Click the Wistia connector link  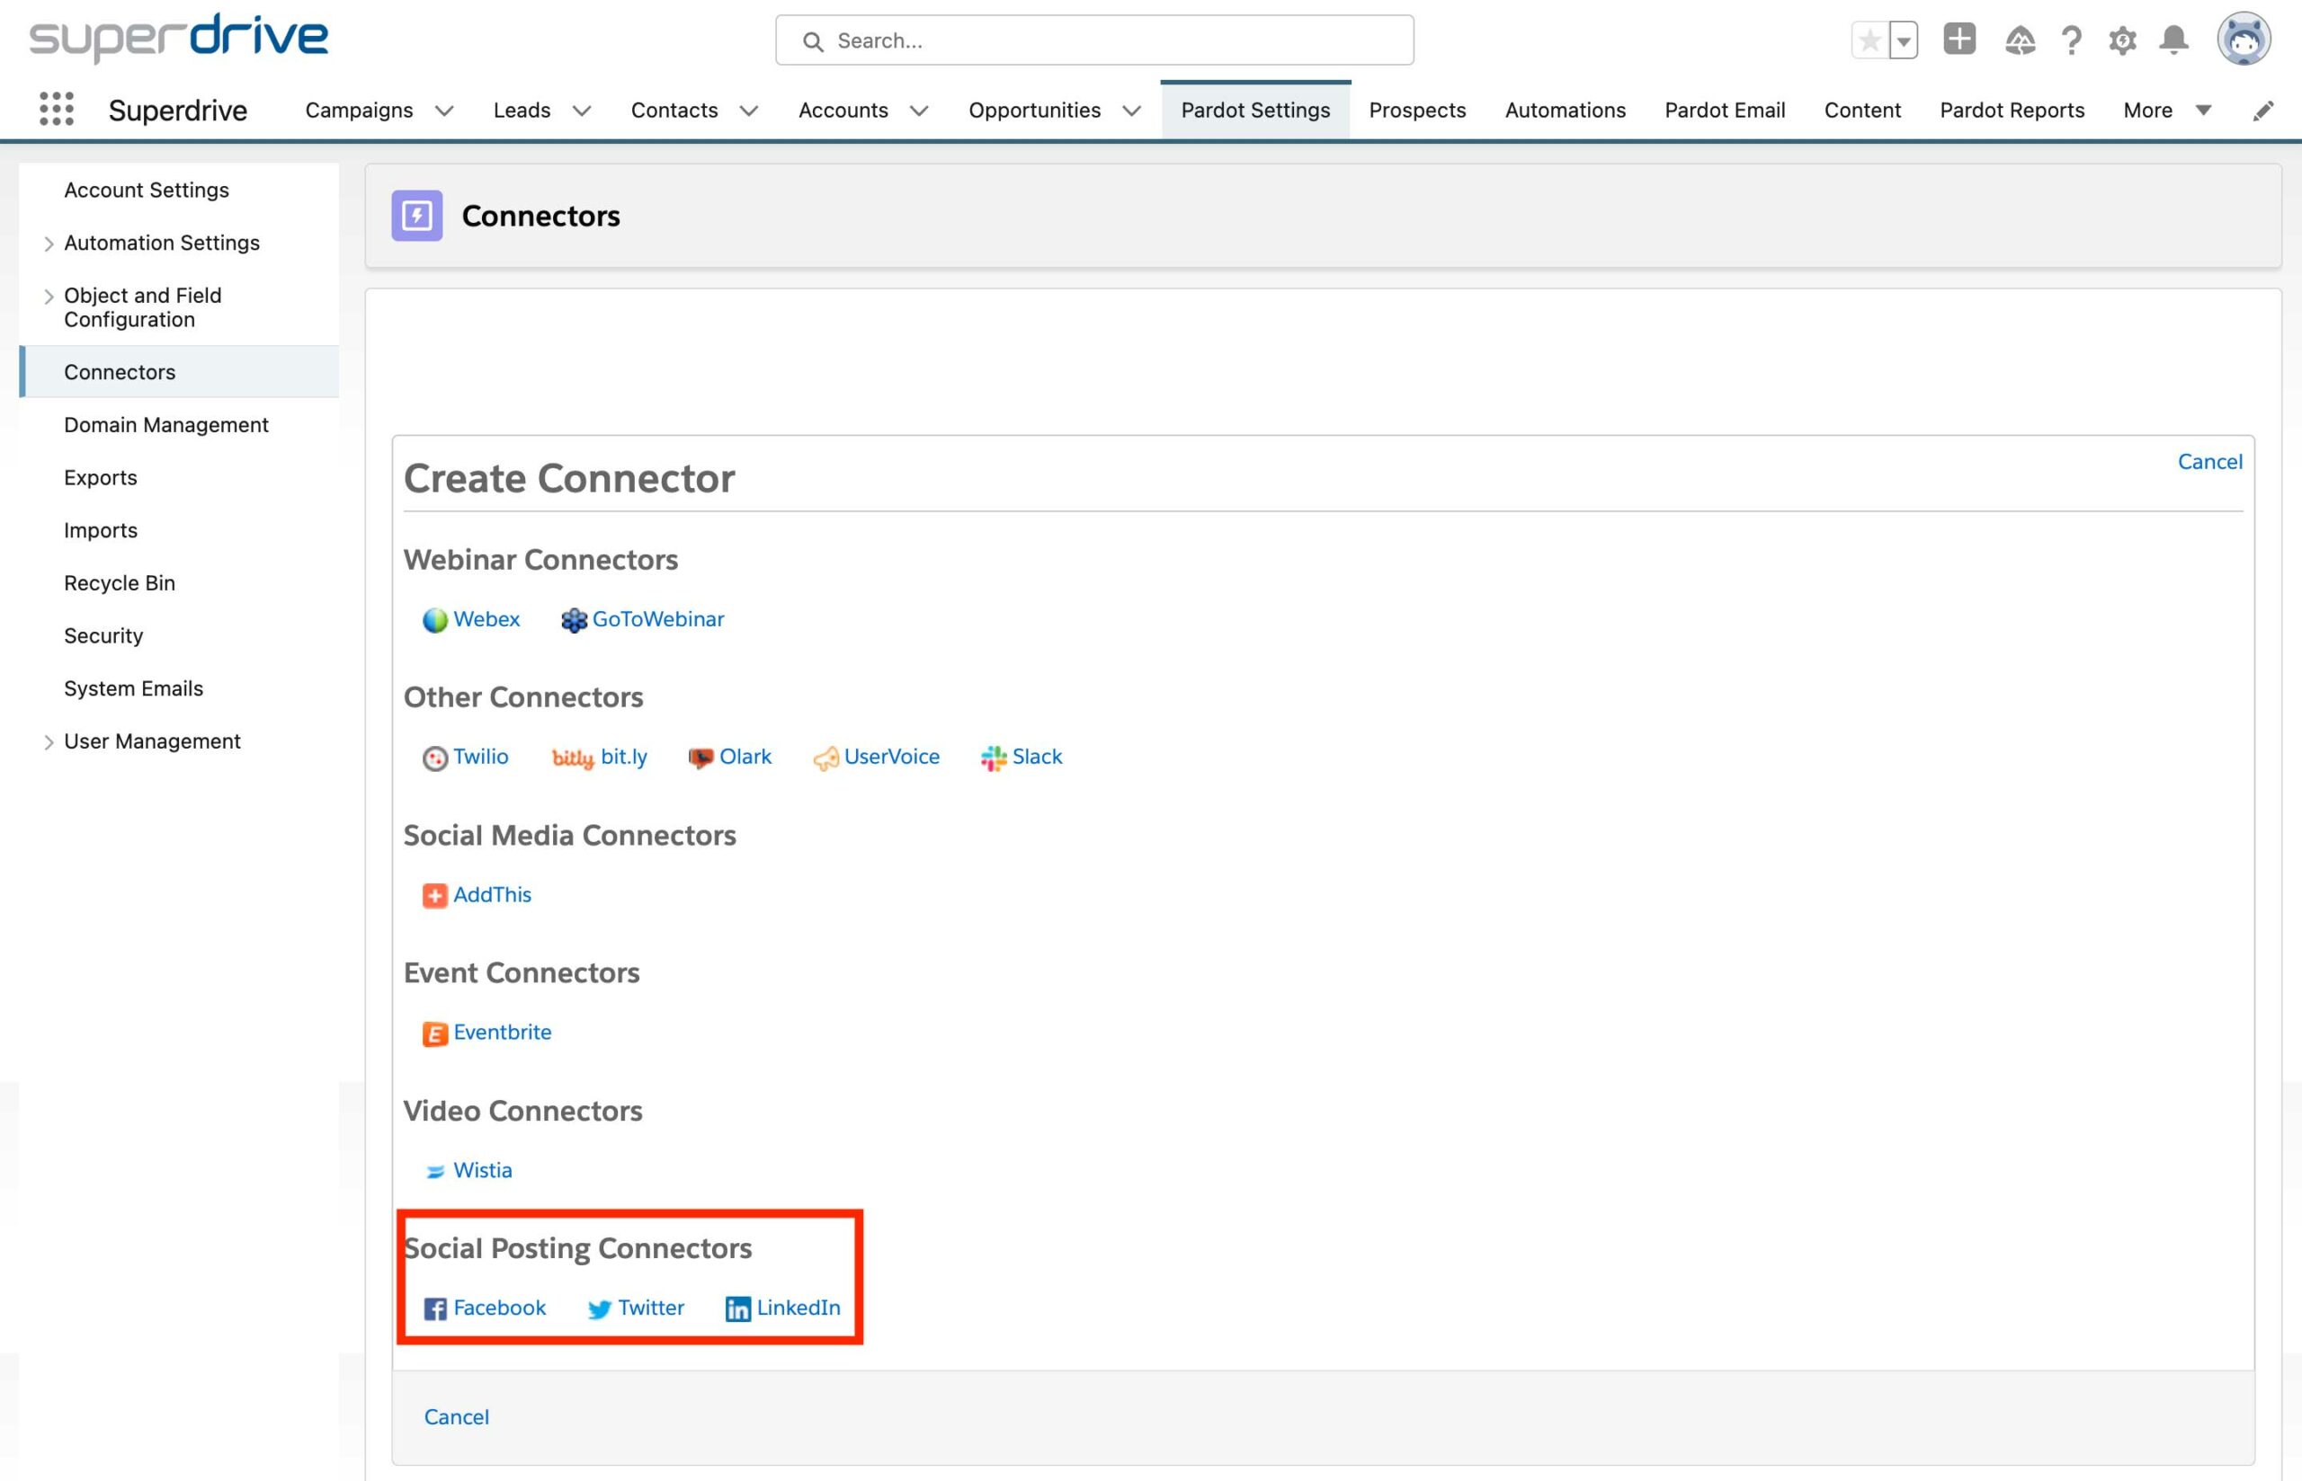482,1170
